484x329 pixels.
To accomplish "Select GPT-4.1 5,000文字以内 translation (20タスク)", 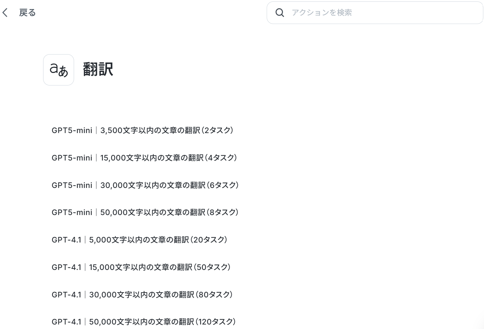I will click(x=139, y=240).
